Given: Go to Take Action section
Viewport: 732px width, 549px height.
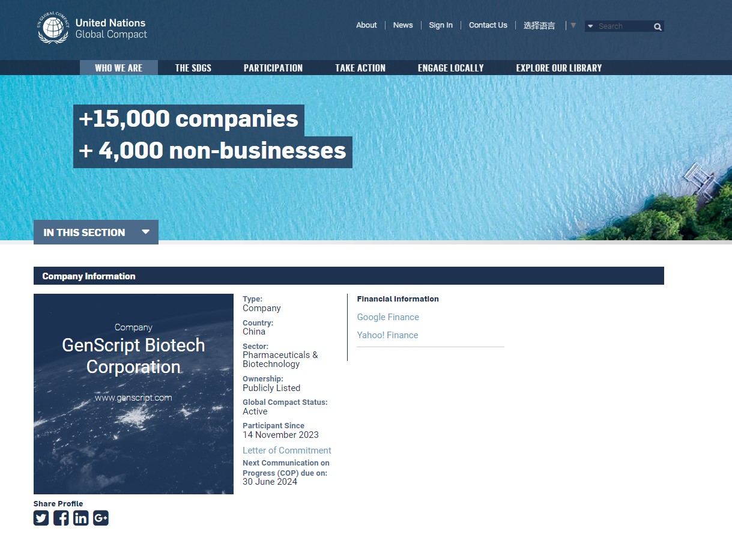Looking at the screenshot, I should click(x=360, y=68).
